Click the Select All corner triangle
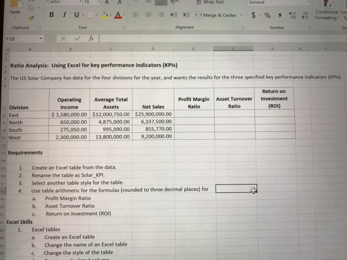Viewport: 347px width, 260px height. tap(6, 49)
